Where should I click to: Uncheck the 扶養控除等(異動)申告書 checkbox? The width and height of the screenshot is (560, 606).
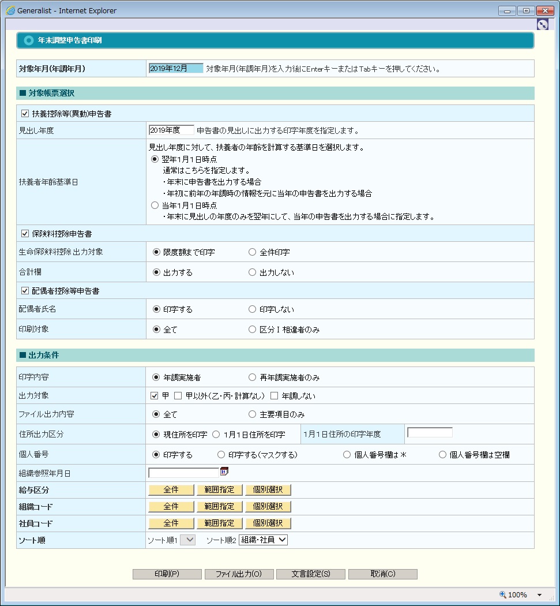coord(25,114)
